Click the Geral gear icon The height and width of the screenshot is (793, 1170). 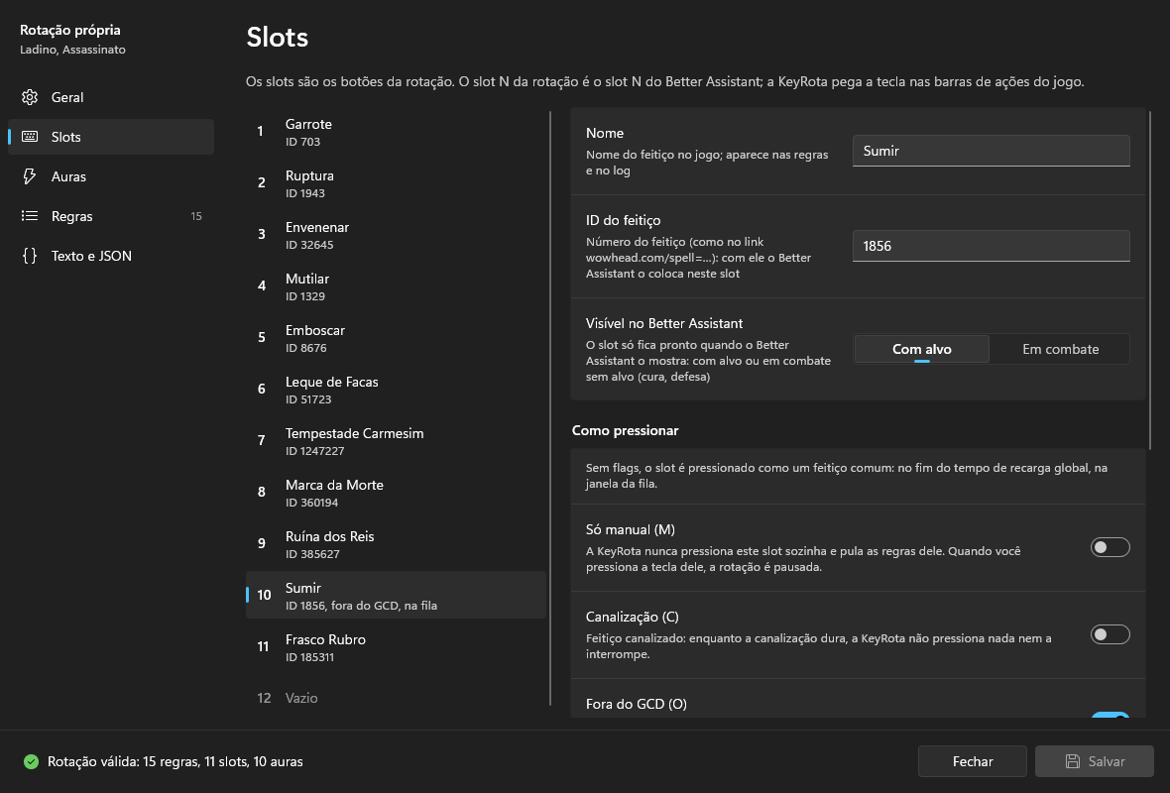(x=30, y=97)
